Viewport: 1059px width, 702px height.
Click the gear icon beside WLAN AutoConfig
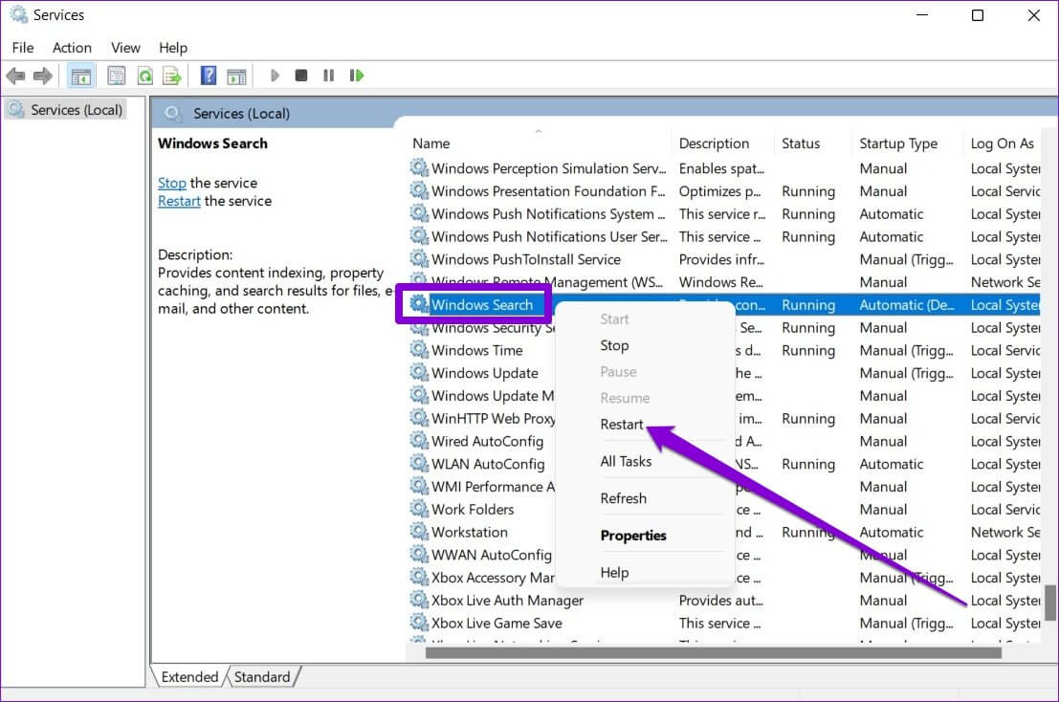click(419, 463)
